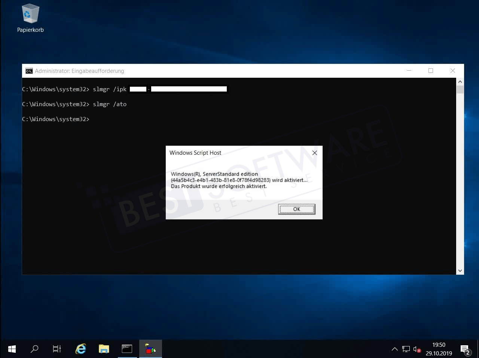Open Internet Explorer from the taskbar
This screenshot has height=358, width=479.
80,349
